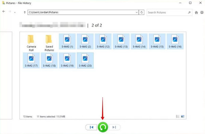Expand the address bar history dropdown
205x134 pixels.
(137, 12)
